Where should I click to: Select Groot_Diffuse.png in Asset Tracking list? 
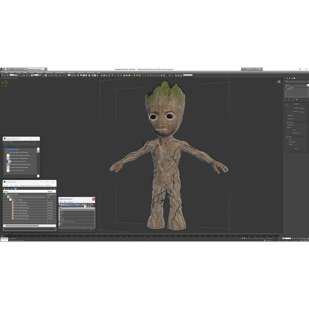(20, 202)
